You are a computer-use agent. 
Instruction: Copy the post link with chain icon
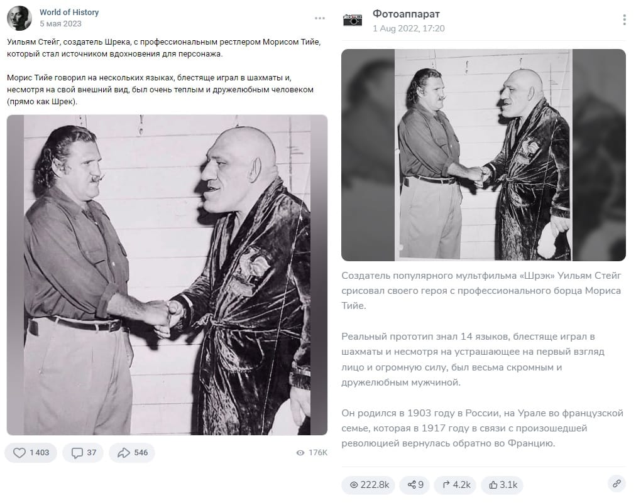coord(617,484)
